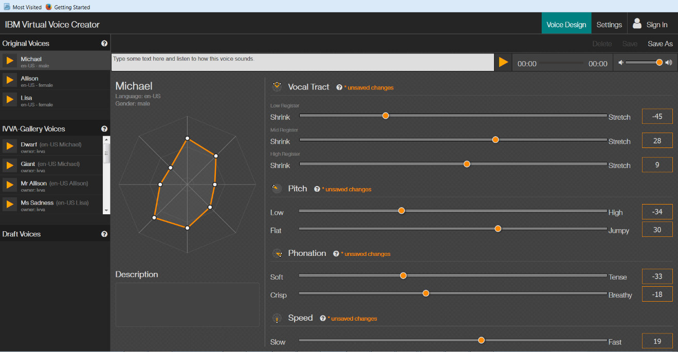This screenshot has width=678, height=352.
Task: Click the Low Register slider handle
Action: click(x=386, y=116)
